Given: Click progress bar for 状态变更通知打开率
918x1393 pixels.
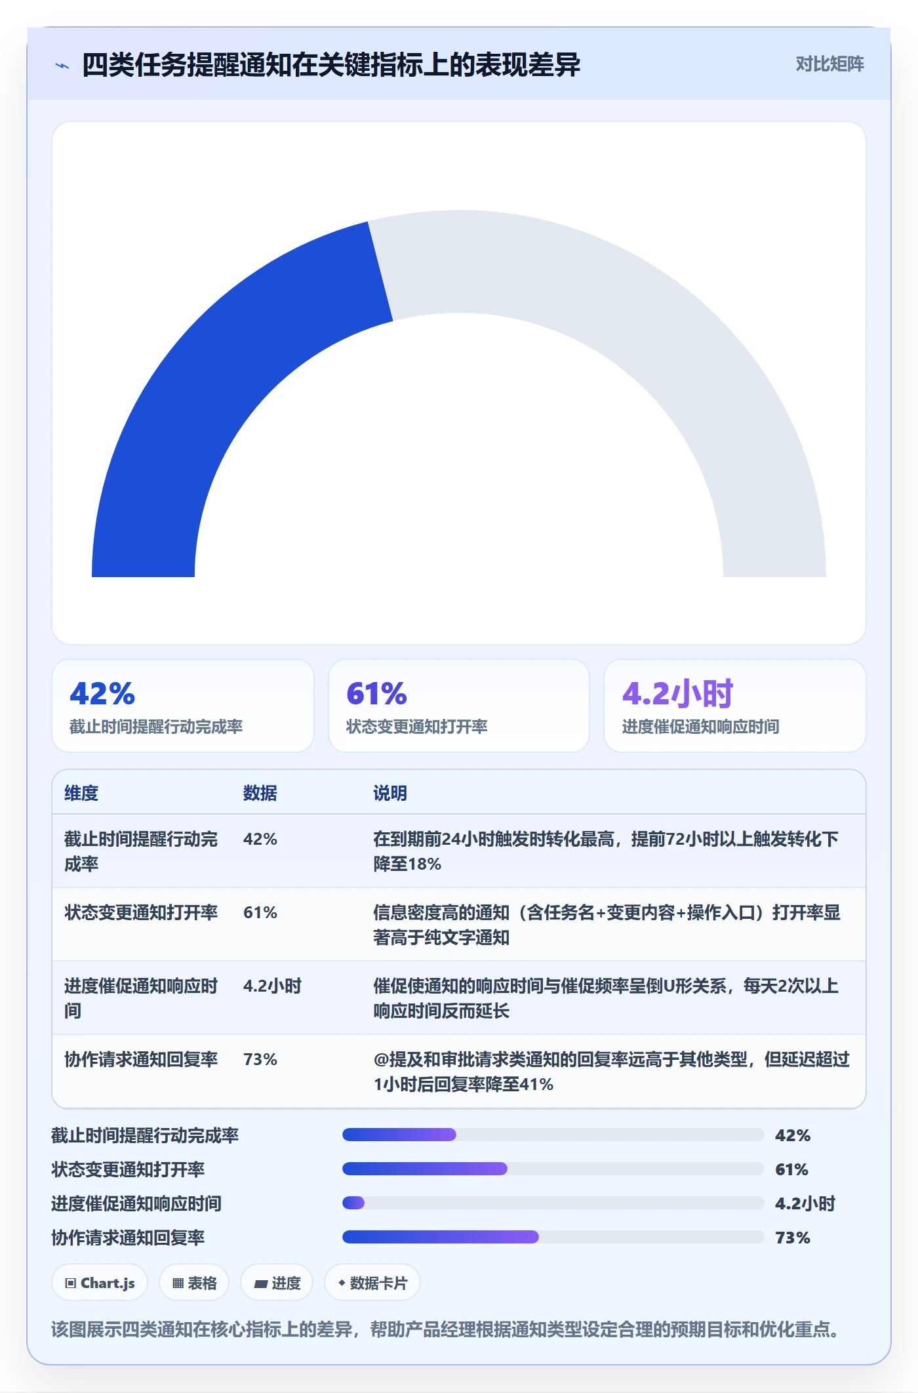Looking at the screenshot, I should click(553, 1169).
